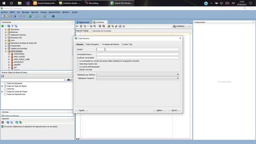Click the Confirmar Contraseña input field
256x144 pixels.
point(138,58)
